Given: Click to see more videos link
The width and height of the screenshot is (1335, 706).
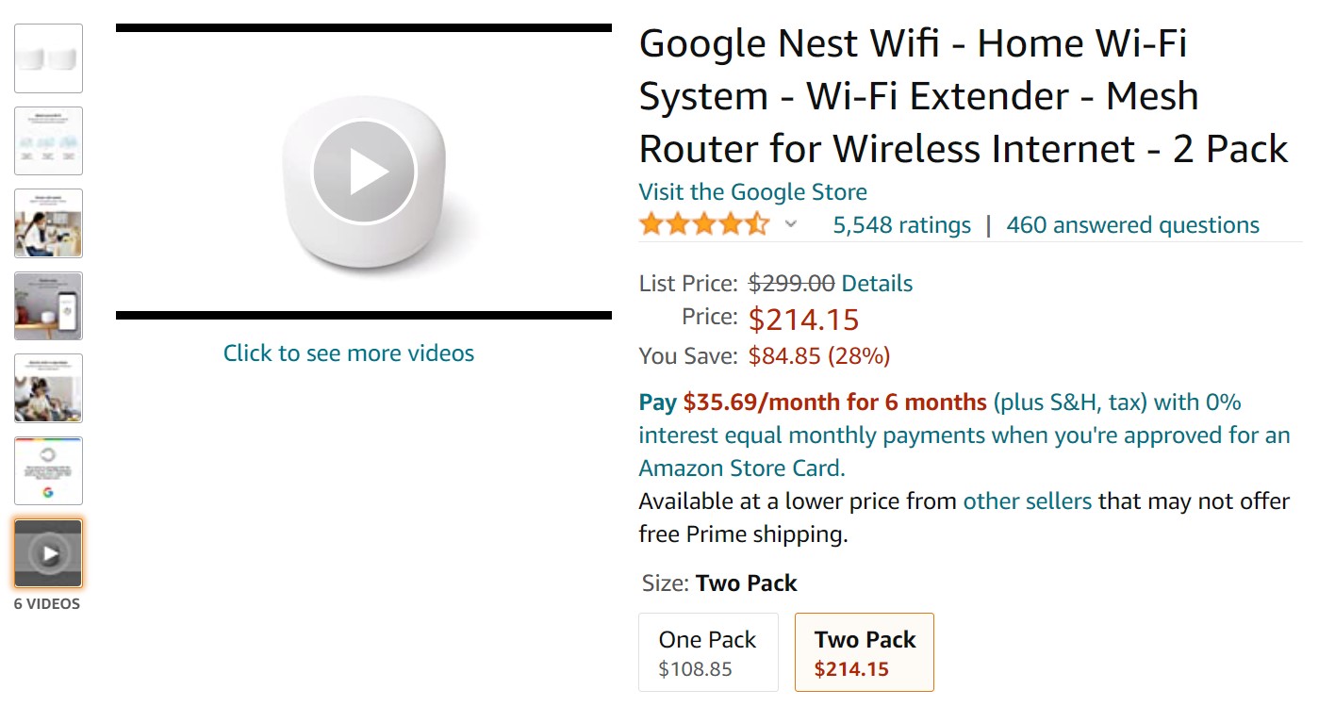Looking at the screenshot, I should [x=349, y=353].
